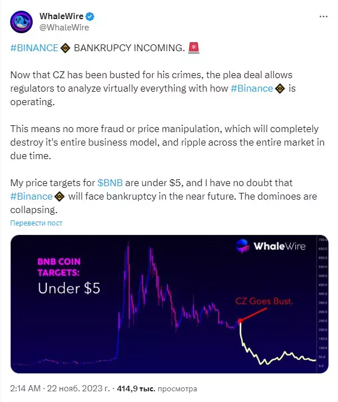
Task: Click the WhaleWire logo inside chart
Action: (271, 246)
